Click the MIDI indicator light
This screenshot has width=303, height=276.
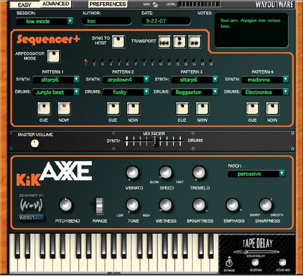pos(155,4)
